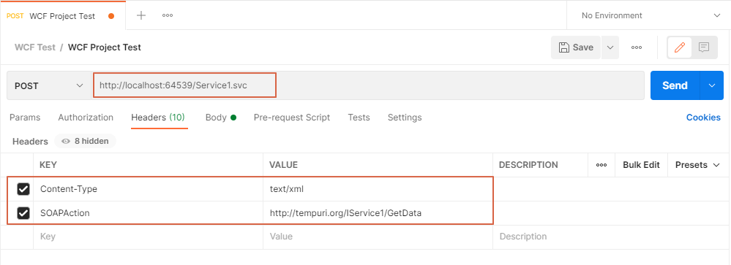Uncheck the Content-Type header checkbox
The width and height of the screenshot is (731, 265).
point(23,189)
